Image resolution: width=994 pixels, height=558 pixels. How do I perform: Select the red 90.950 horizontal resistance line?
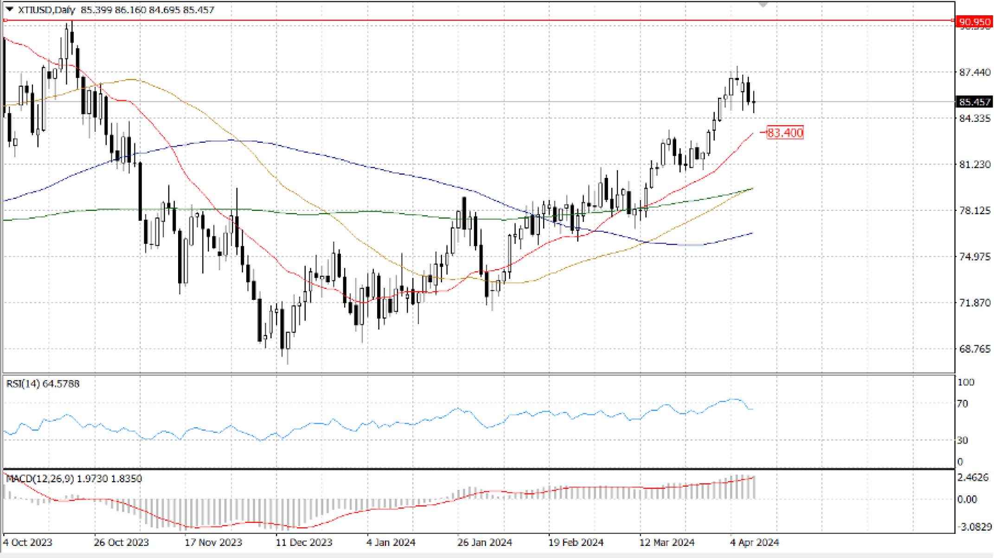[x=464, y=20]
